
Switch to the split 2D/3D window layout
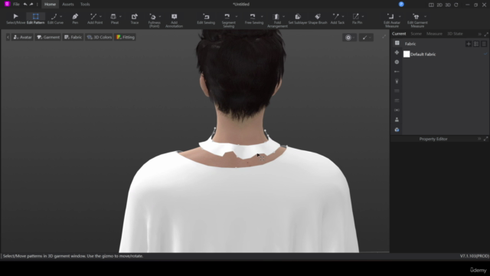tap(431, 5)
